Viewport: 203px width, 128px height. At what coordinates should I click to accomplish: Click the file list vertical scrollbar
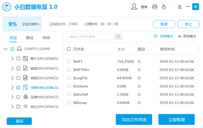tap(198, 48)
